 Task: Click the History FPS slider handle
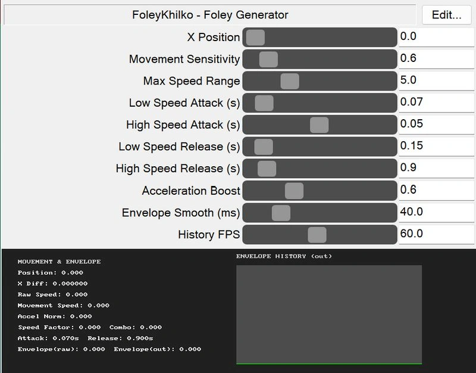(x=317, y=235)
